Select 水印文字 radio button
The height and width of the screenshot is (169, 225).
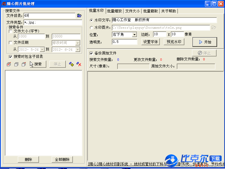[91, 20]
